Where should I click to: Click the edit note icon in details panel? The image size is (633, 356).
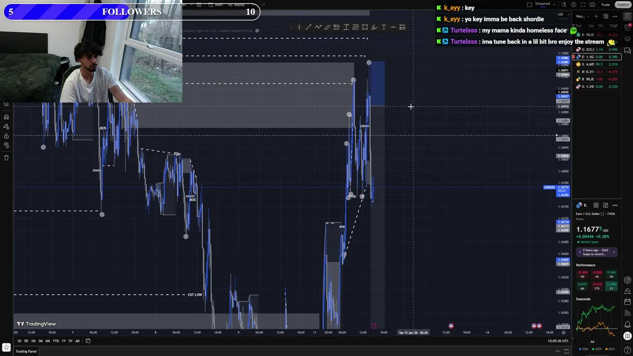(606, 205)
